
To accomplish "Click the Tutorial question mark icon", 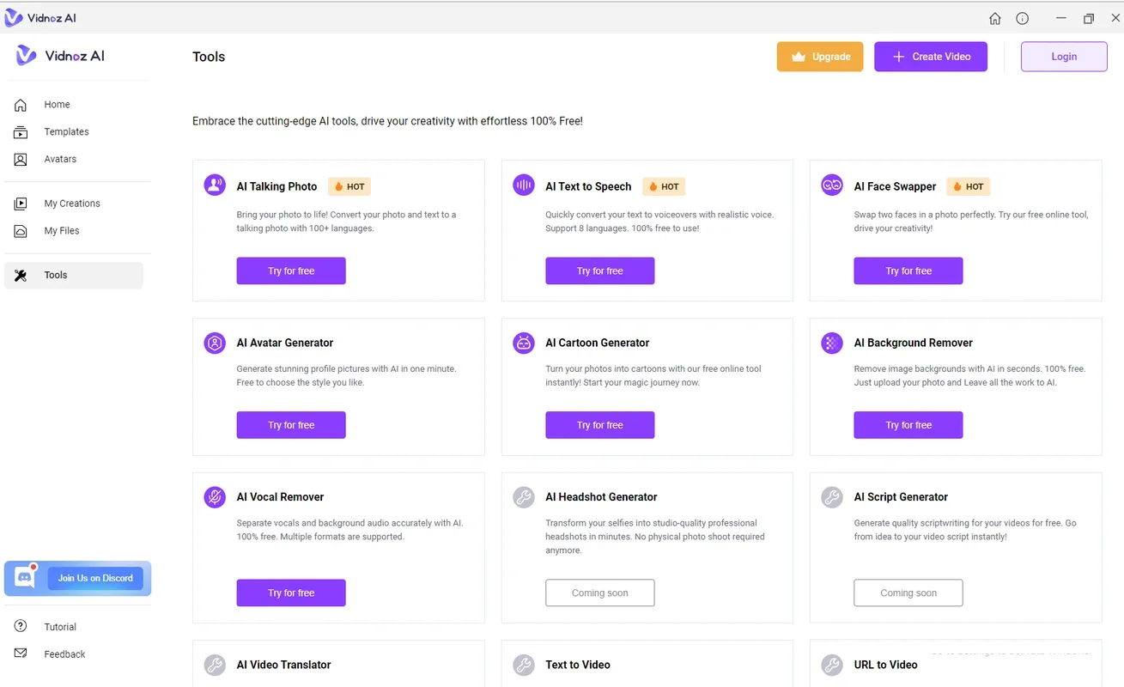I will pyautogui.click(x=21, y=626).
